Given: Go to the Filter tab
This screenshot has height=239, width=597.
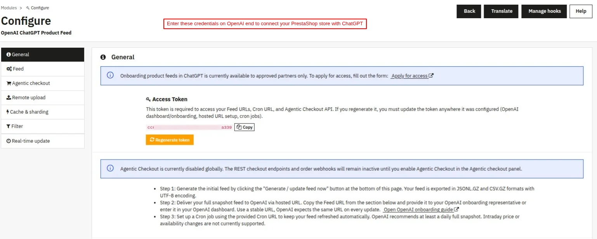Looking at the screenshot, I should pos(43,126).
